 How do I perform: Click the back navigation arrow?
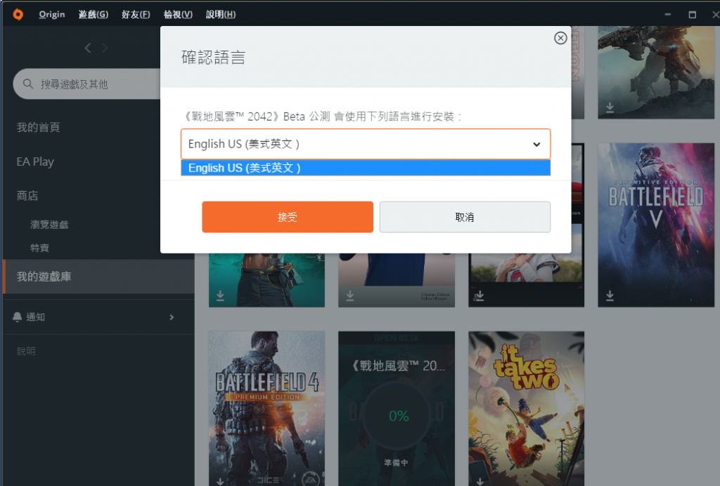[x=88, y=48]
